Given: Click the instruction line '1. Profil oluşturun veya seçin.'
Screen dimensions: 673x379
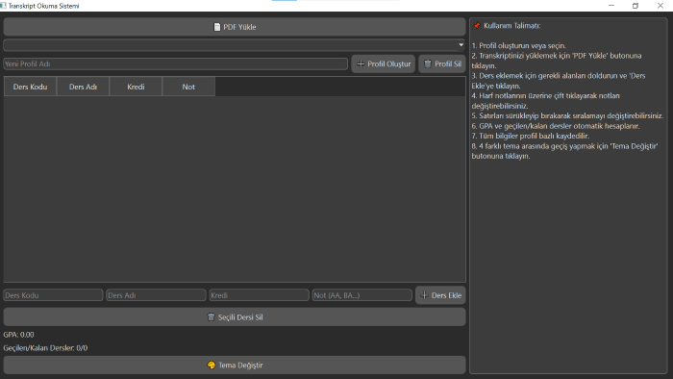Looking at the screenshot, I should (x=519, y=45).
